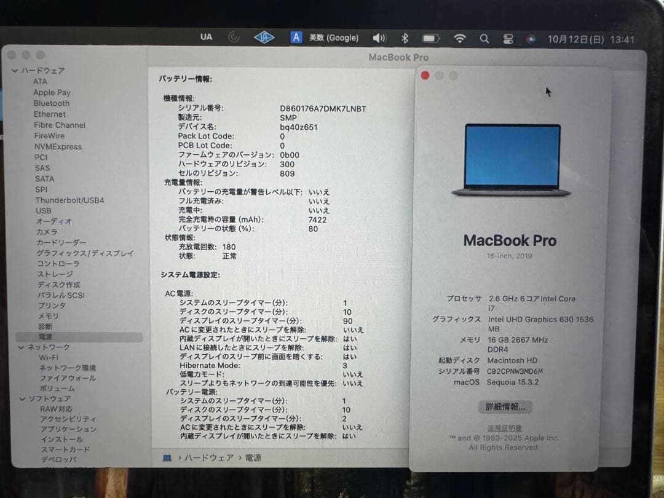Open the Spotlight search icon
Viewport: 664px width, 498px height.
pos(484,38)
